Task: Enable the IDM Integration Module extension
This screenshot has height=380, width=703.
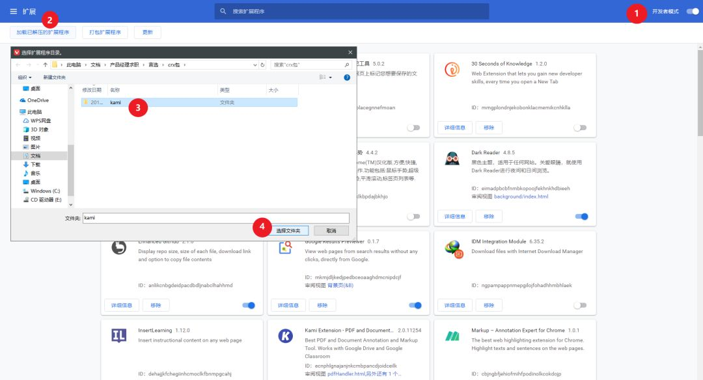Action: pos(580,305)
